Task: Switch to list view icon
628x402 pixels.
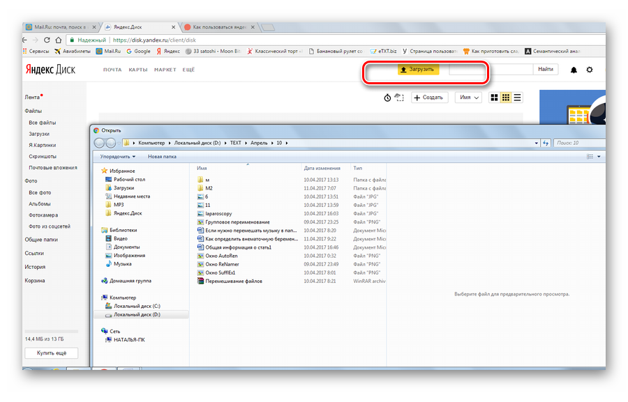Action: click(x=518, y=98)
